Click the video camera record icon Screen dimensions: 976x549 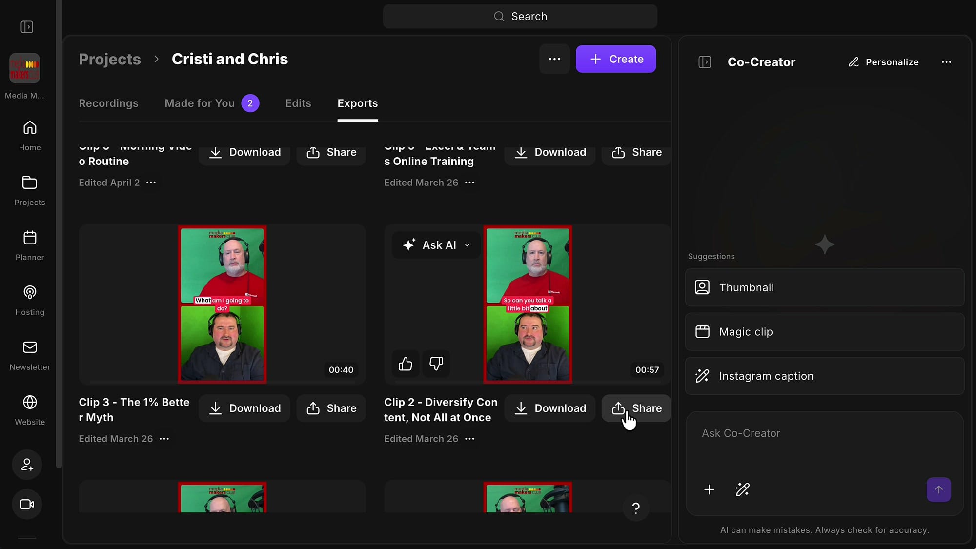[27, 504]
